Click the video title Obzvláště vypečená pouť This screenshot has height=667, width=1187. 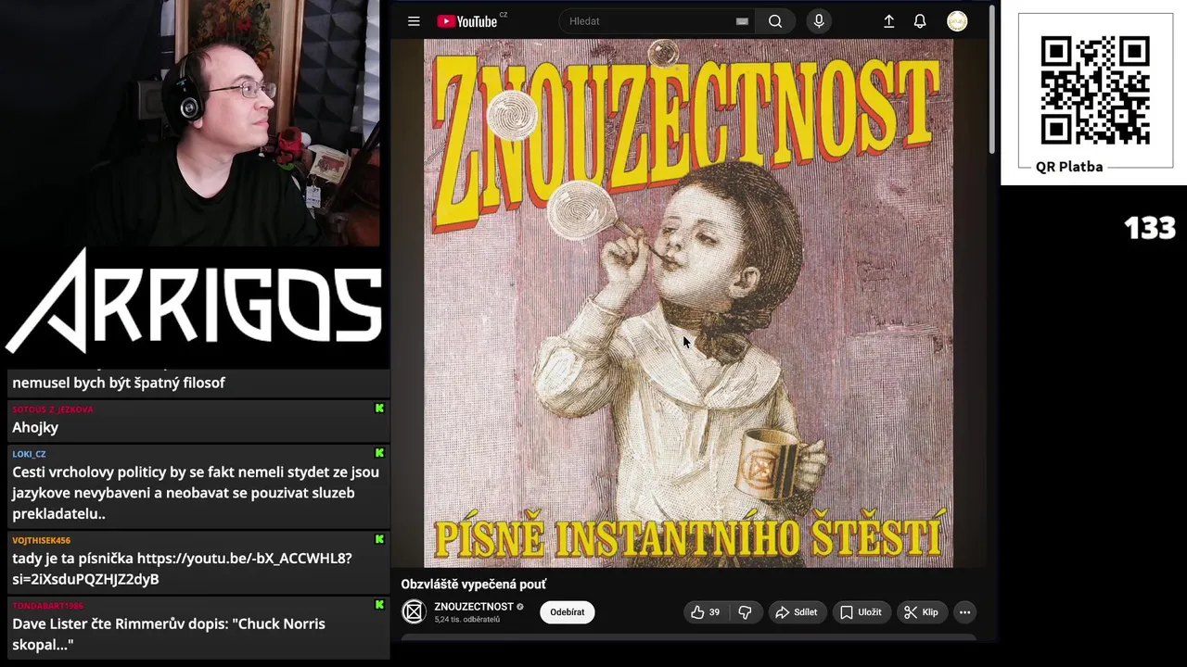point(473,585)
